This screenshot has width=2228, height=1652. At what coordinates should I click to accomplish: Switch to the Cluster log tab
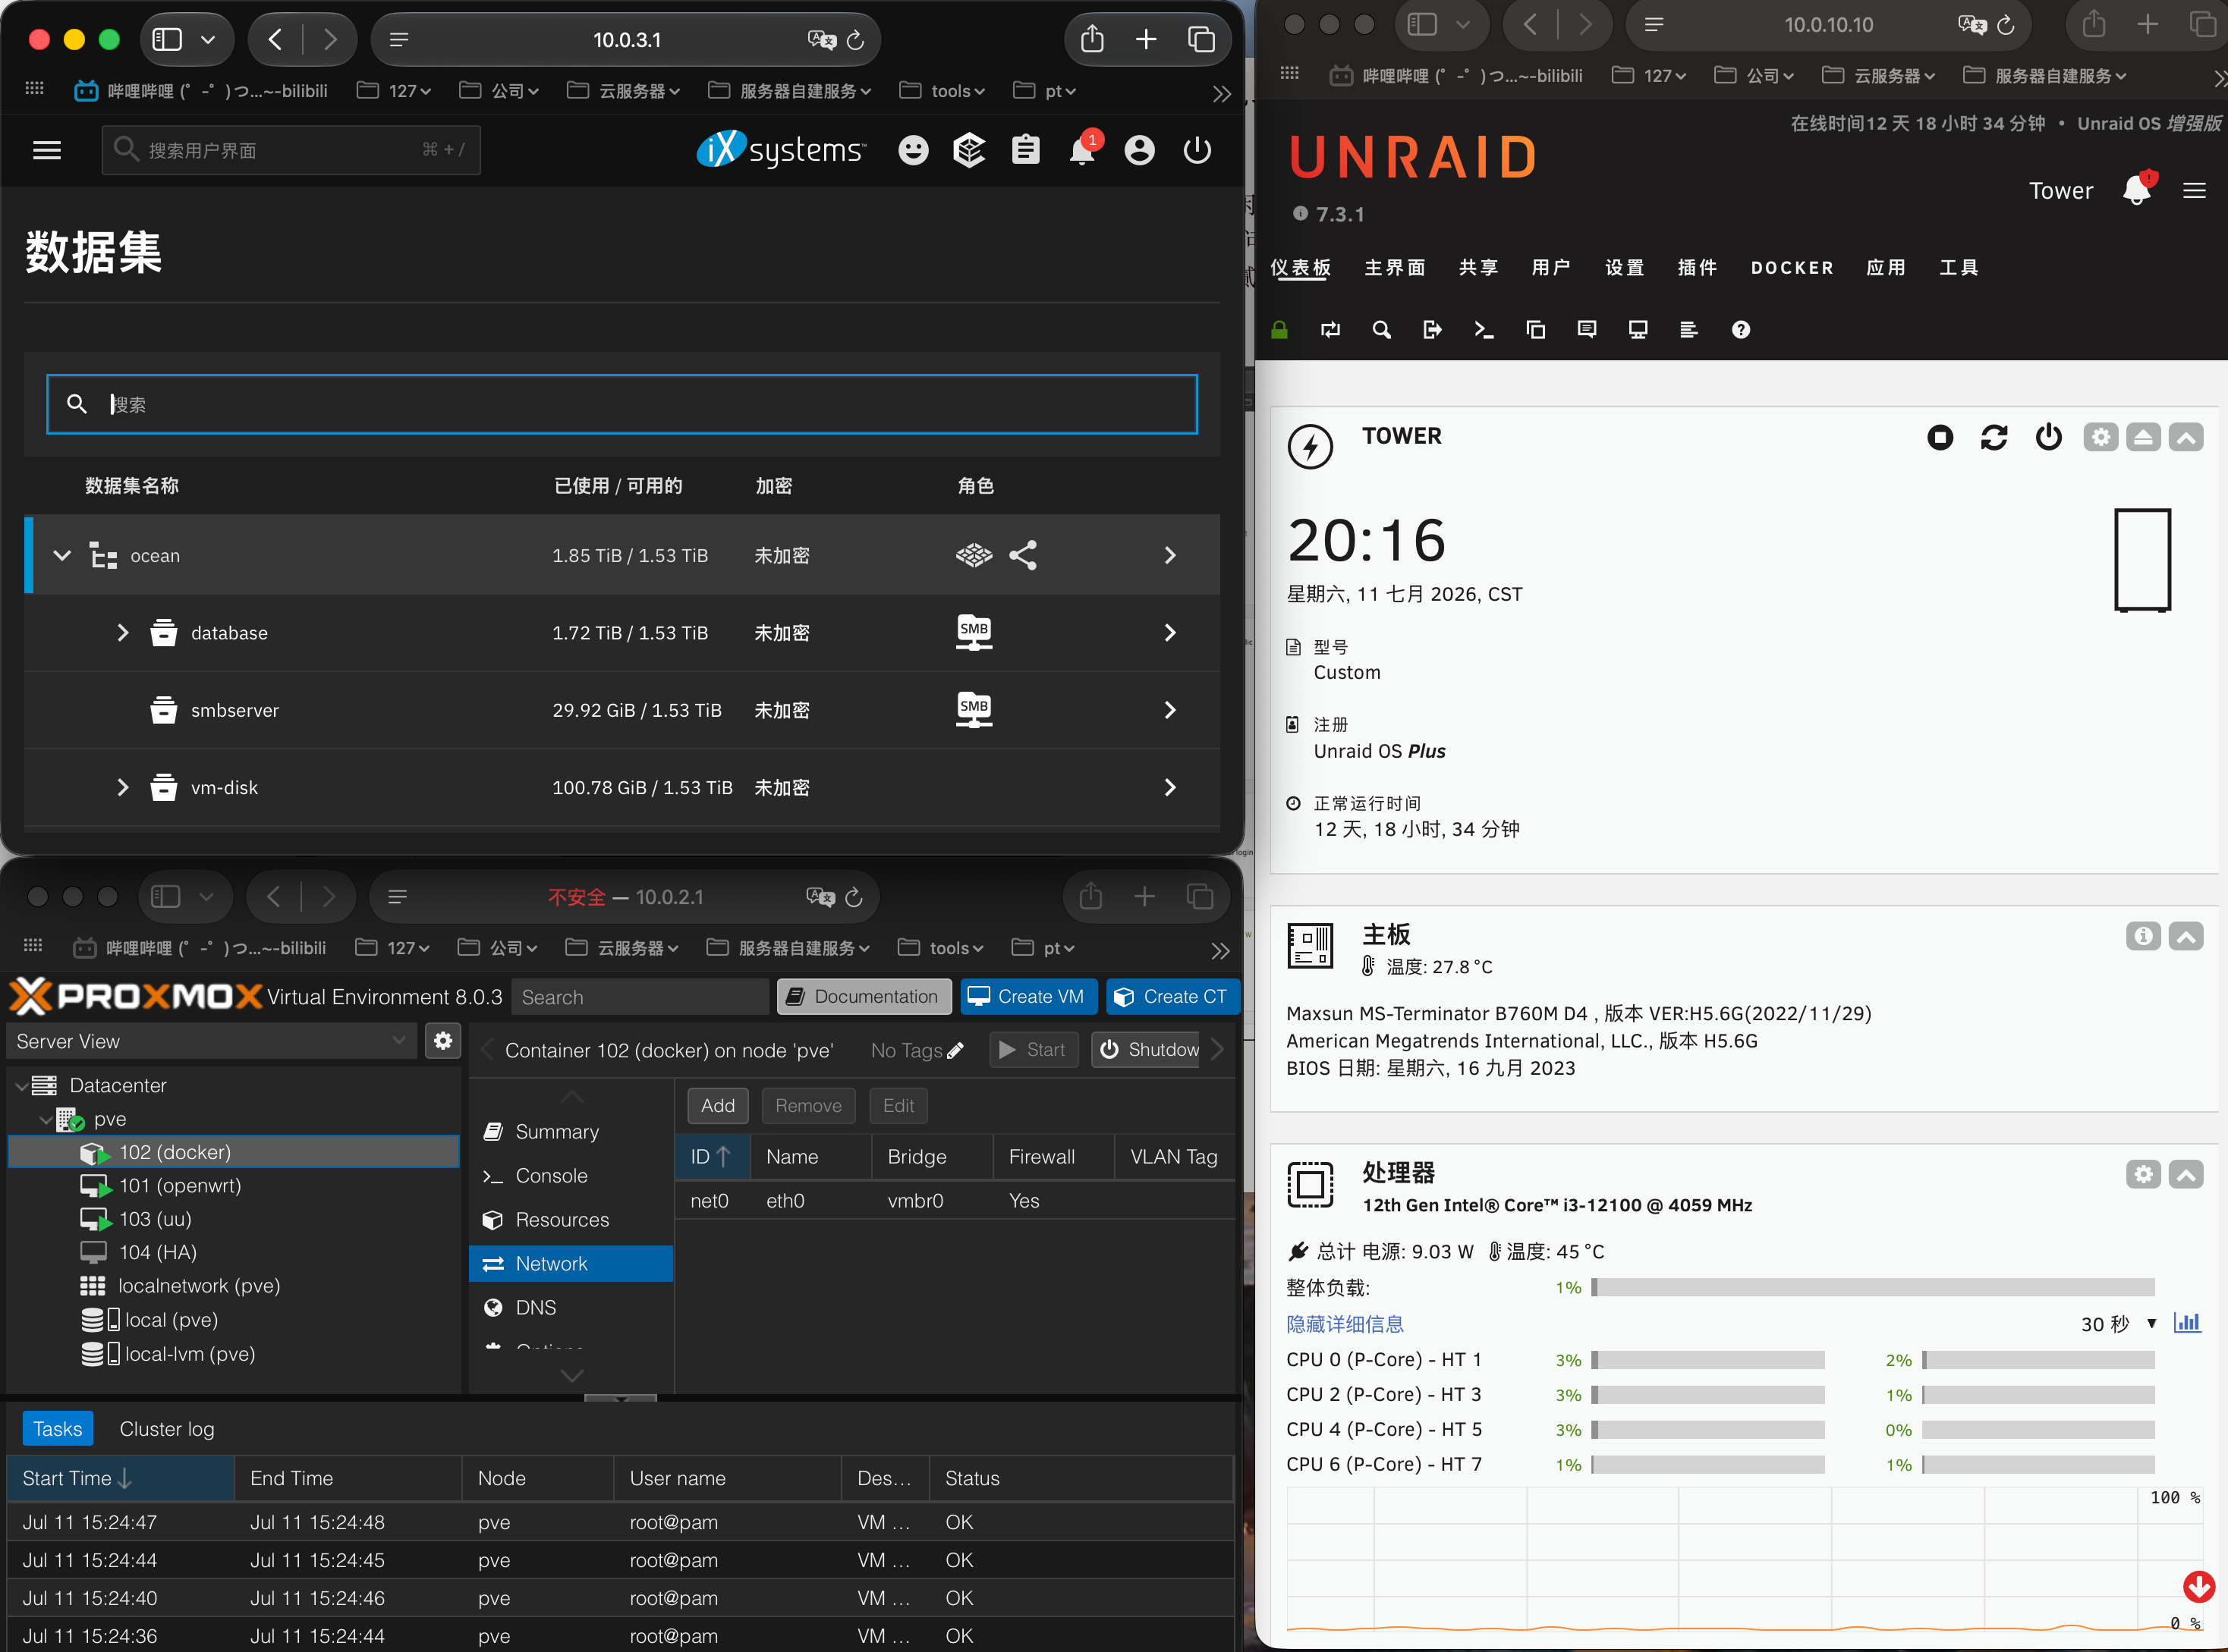pos(167,1429)
